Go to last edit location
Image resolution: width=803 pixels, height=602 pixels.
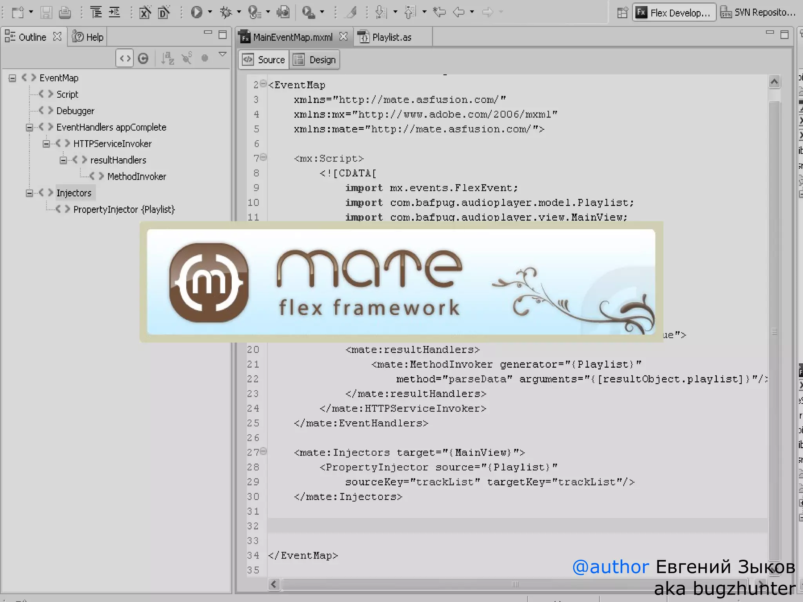click(x=439, y=13)
